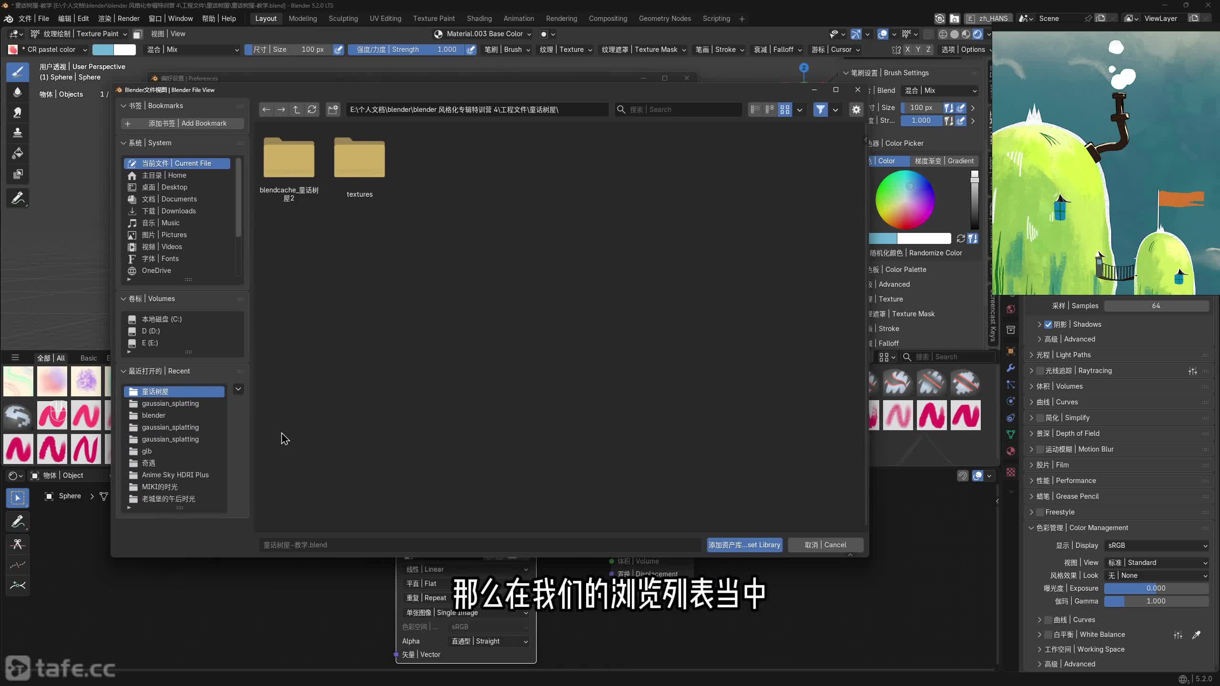This screenshot has height=686, width=1220.
Task: Enable Motion Blur checkbox
Action: 1040,449
